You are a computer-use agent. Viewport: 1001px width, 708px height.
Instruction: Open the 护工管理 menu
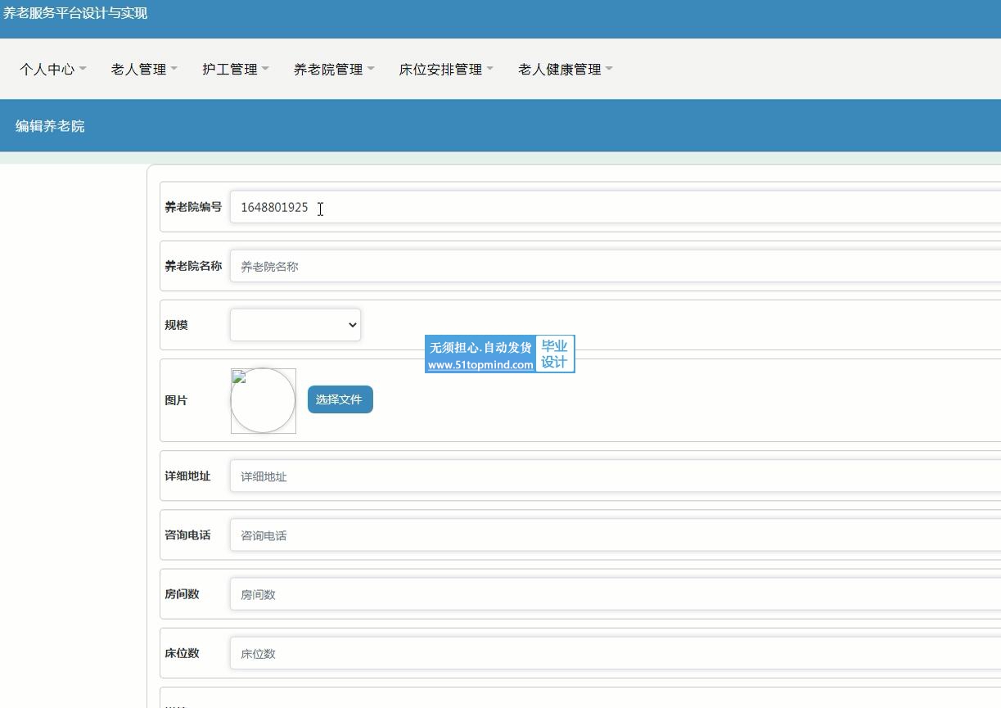235,70
